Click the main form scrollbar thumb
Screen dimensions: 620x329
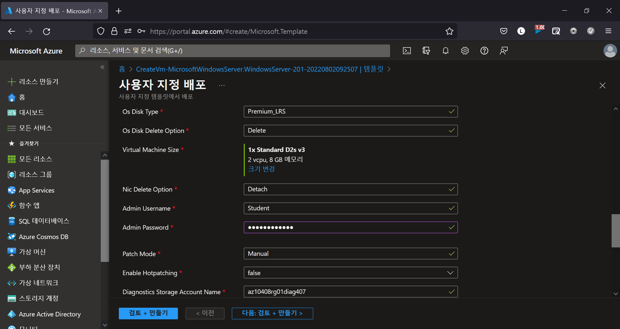tap(615, 231)
